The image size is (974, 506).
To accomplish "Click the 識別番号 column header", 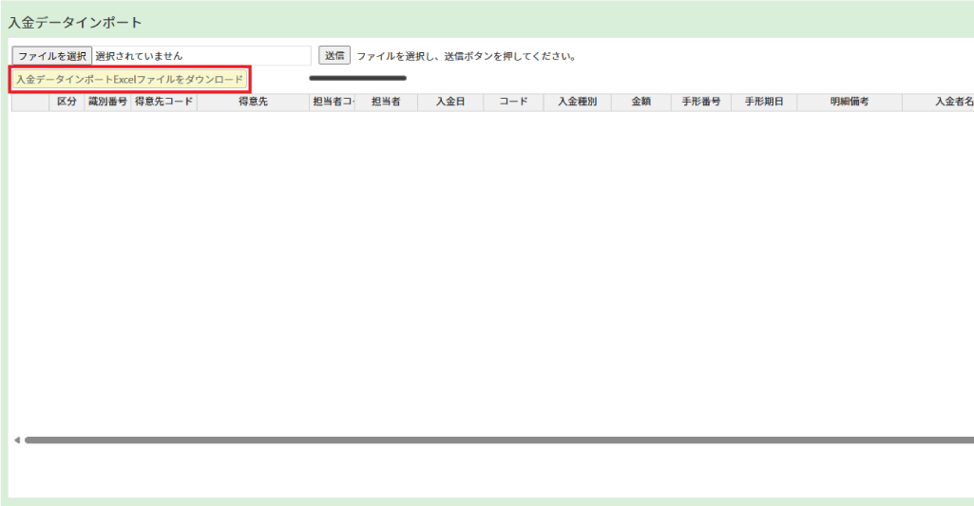I will point(107,102).
